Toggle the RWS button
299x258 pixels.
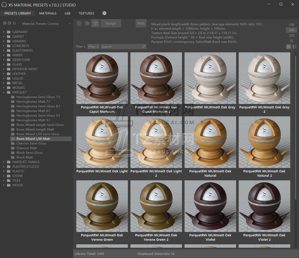141,23
